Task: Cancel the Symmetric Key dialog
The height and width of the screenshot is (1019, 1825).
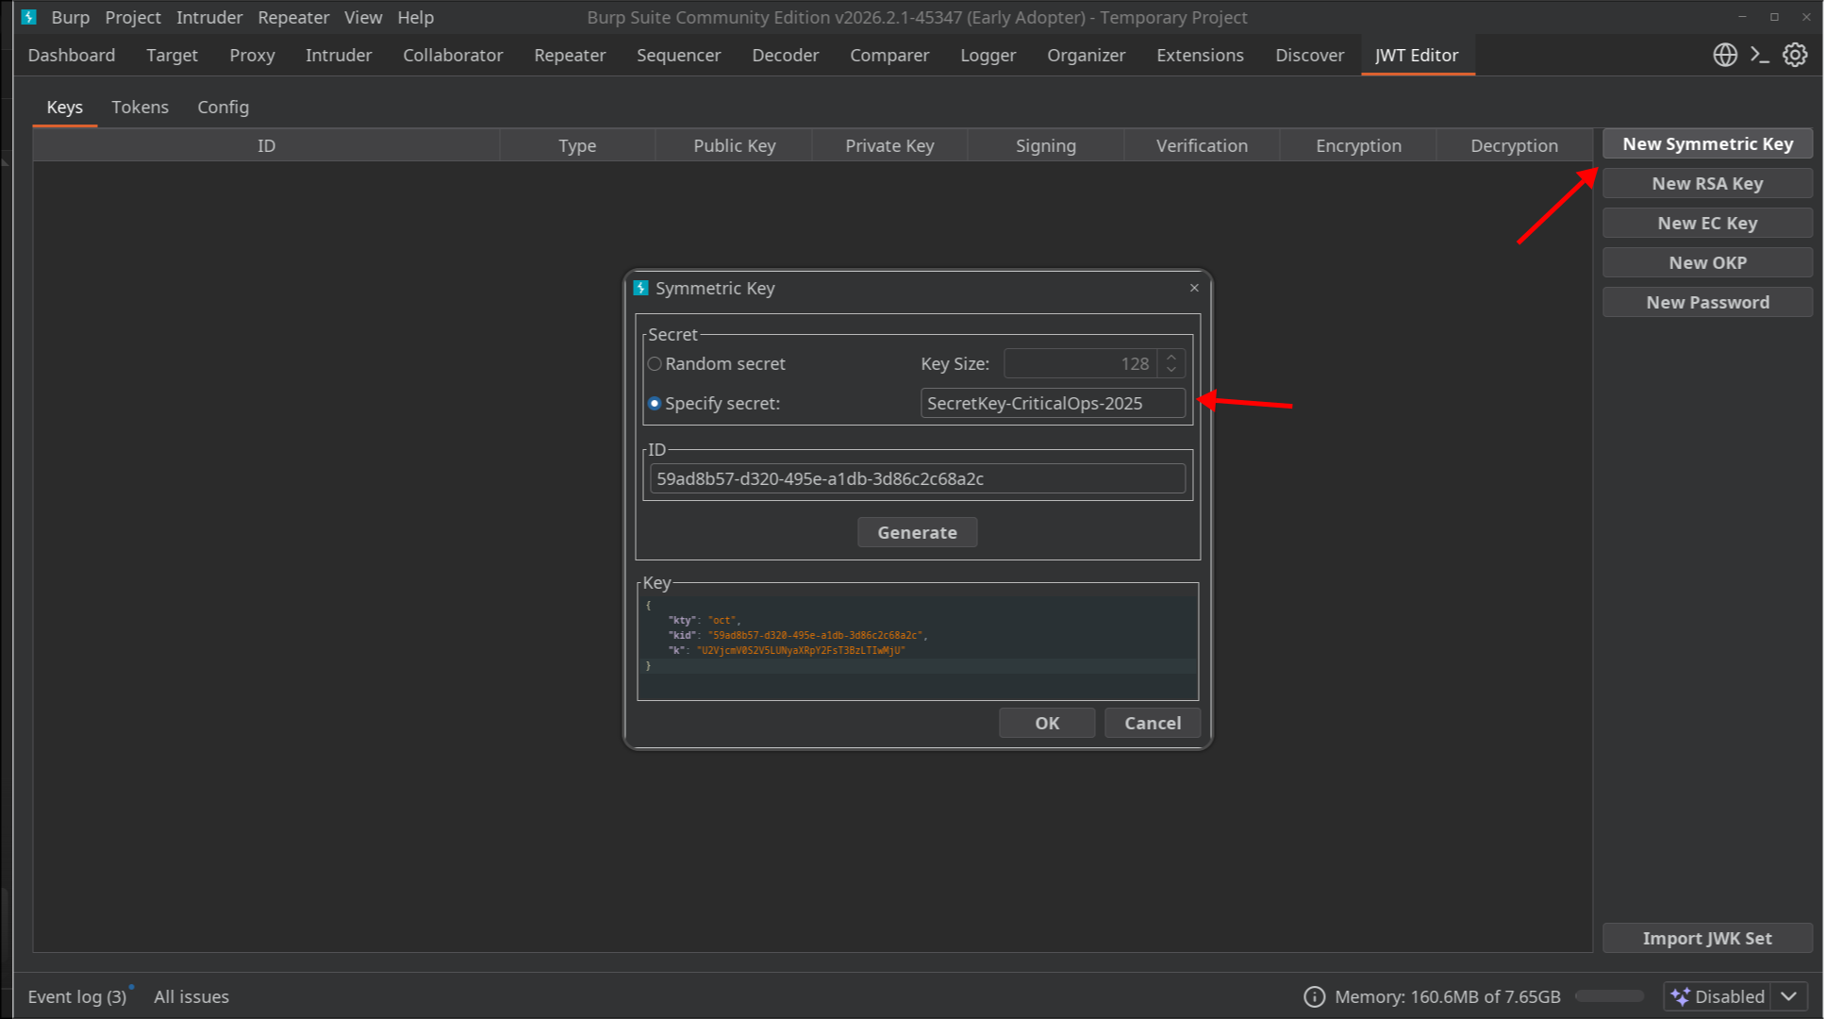Action: [x=1153, y=723]
